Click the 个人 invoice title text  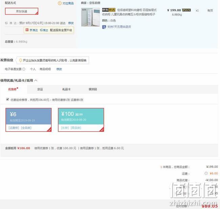[33, 69]
